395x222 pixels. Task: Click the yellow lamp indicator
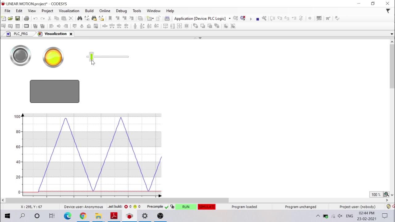coord(53,57)
